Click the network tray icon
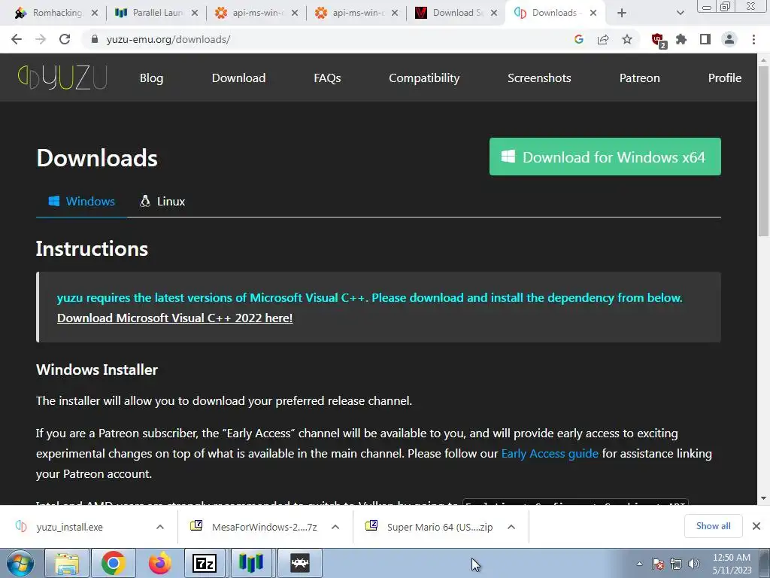 pos(676,564)
